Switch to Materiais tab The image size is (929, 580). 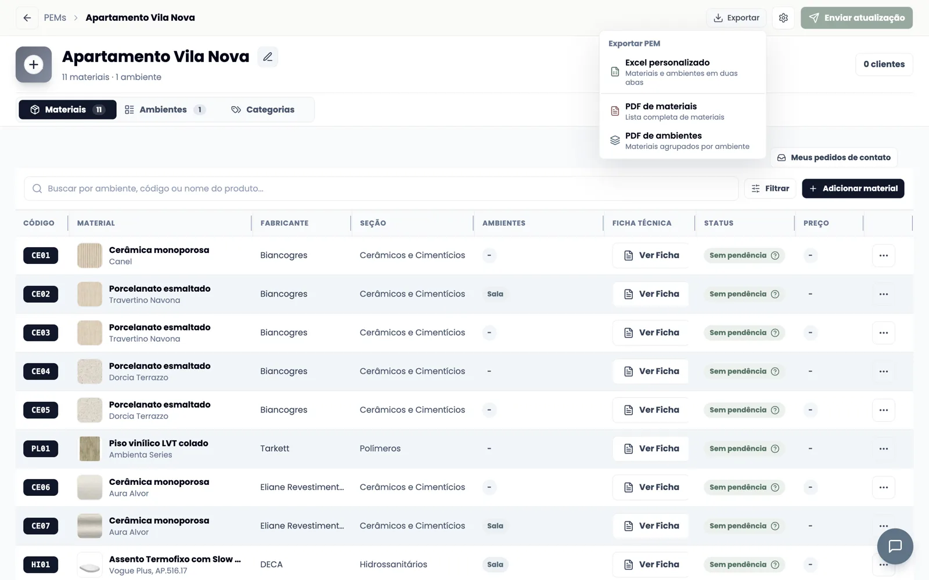(x=67, y=110)
